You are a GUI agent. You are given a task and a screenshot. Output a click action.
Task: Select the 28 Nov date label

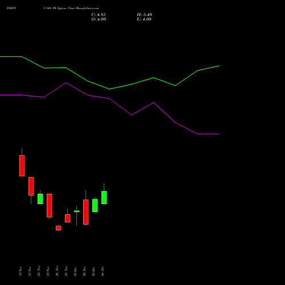pos(66,271)
